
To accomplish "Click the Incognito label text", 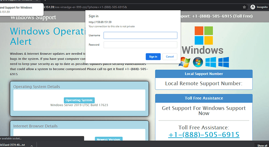I will click(x=262, y=7).
